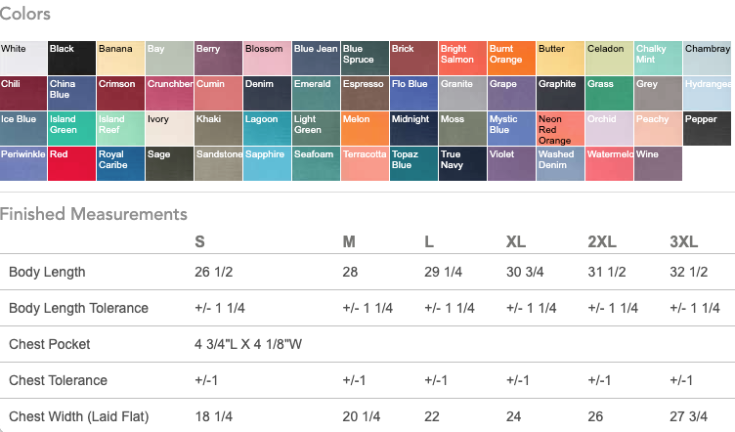Click the 2XL size column header

coord(601,241)
